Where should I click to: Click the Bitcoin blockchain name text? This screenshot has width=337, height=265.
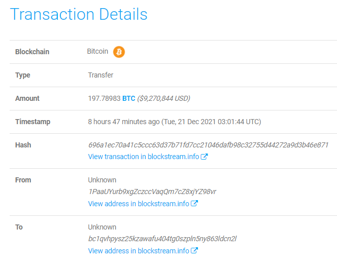pyautogui.click(x=97, y=51)
